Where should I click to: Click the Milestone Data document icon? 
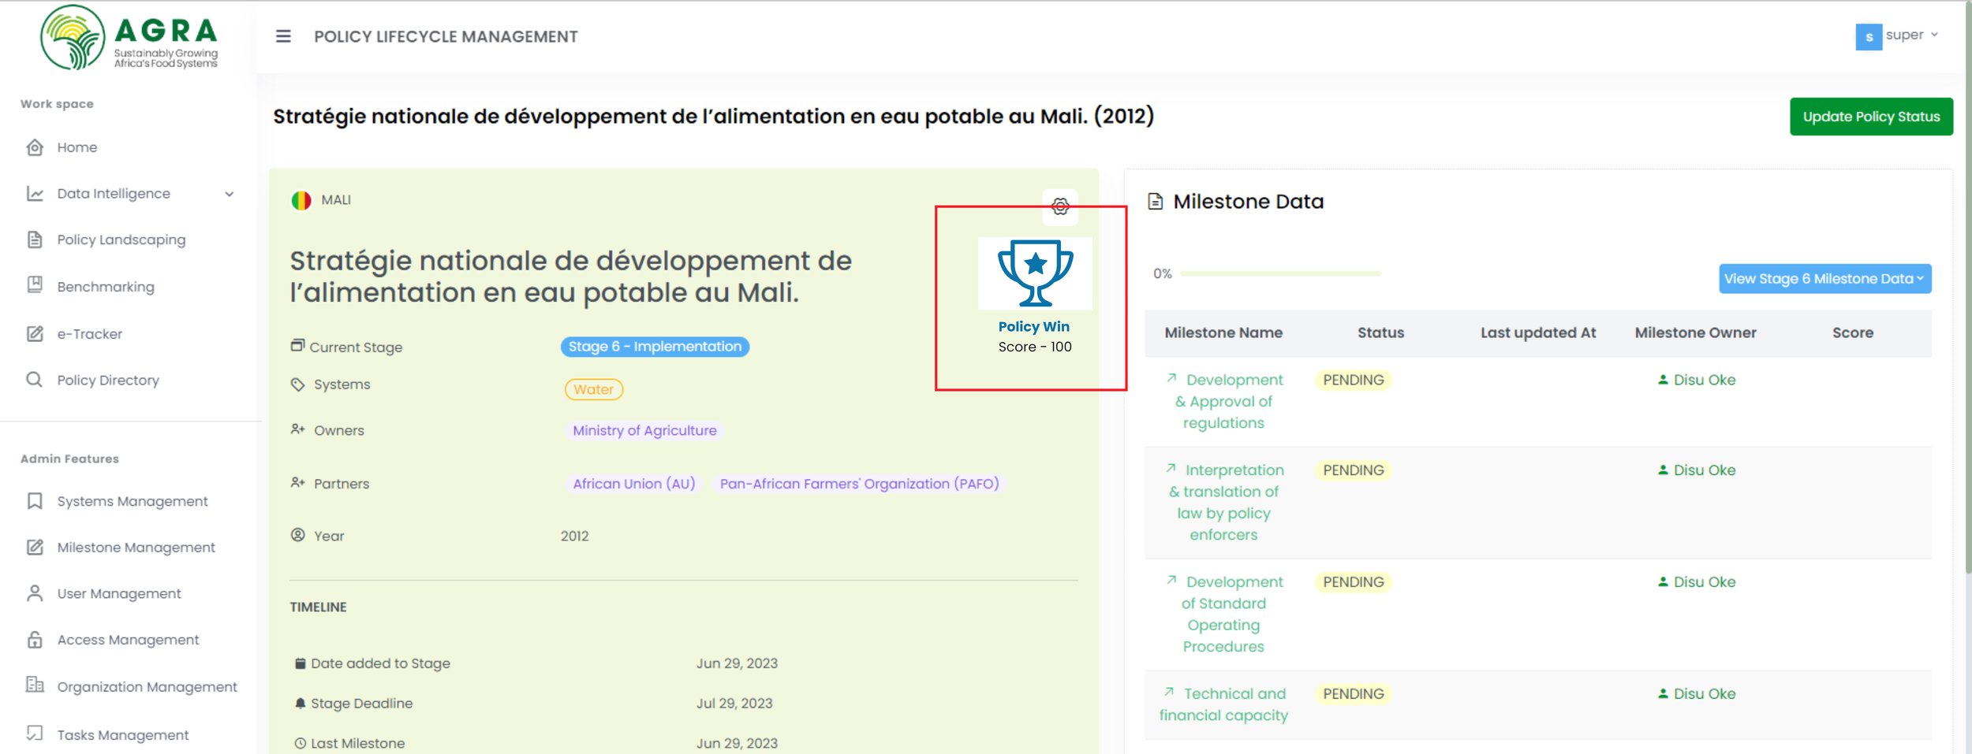1155,202
